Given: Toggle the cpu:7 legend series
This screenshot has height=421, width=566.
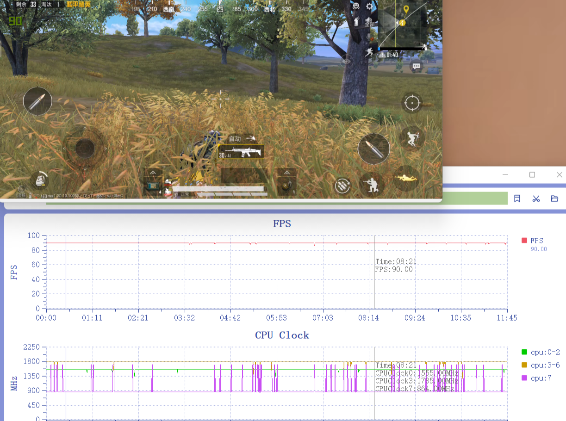Looking at the screenshot, I should coord(536,378).
